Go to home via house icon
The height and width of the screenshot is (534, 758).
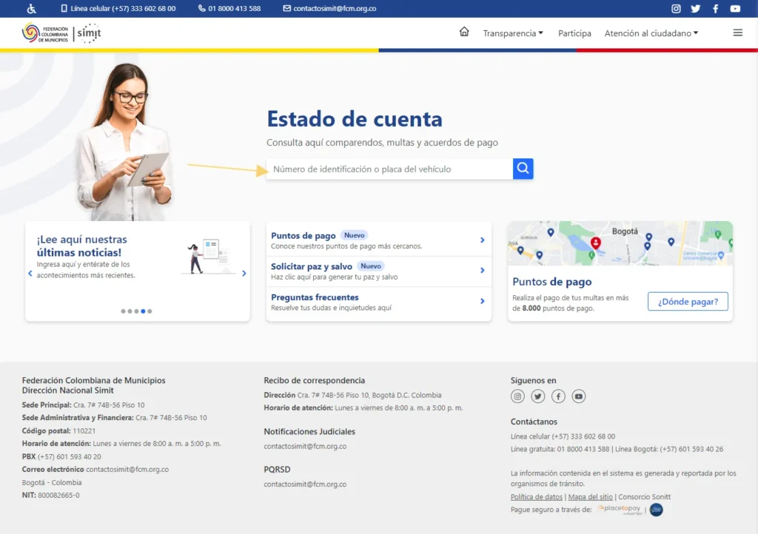click(464, 32)
